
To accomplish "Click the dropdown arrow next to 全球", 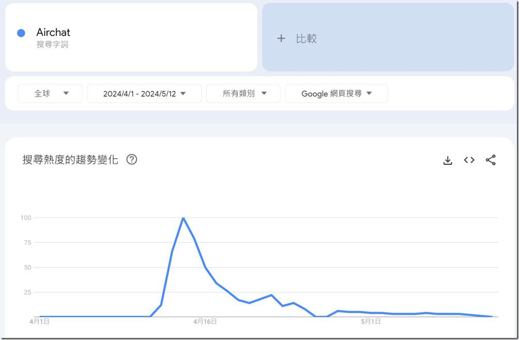I will point(66,94).
